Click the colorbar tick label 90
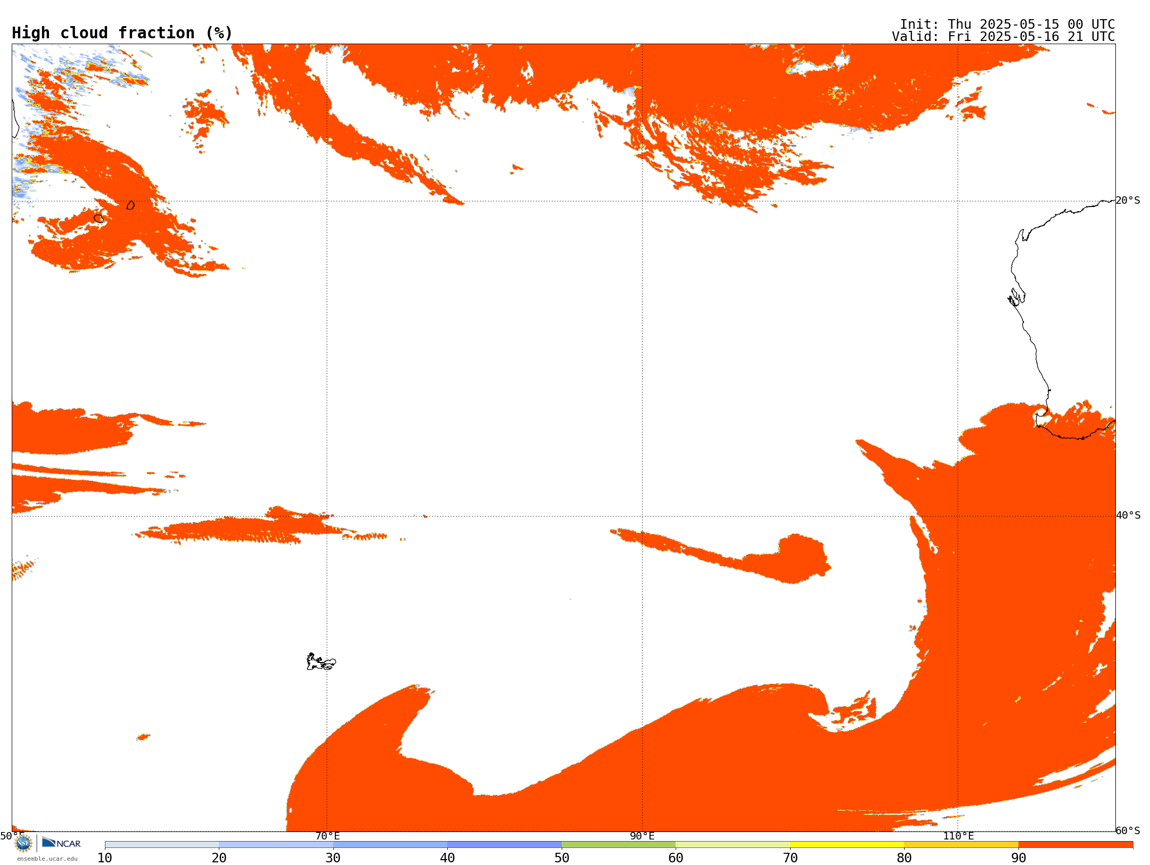1150x865 pixels. coord(1018,858)
